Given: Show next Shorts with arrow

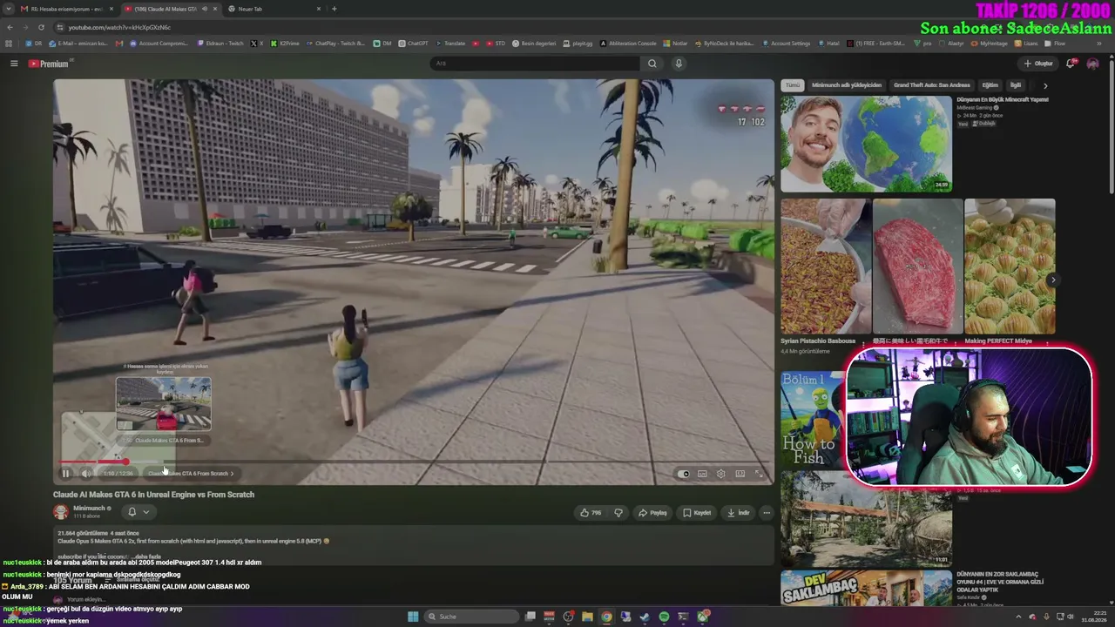Looking at the screenshot, I should pos(1053,280).
